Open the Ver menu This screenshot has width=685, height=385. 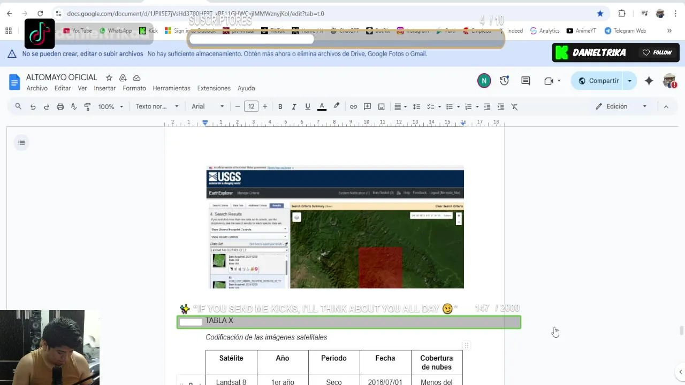tap(82, 88)
